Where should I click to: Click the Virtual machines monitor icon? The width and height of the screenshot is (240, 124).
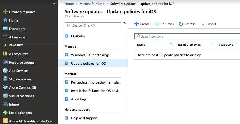[5, 96]
